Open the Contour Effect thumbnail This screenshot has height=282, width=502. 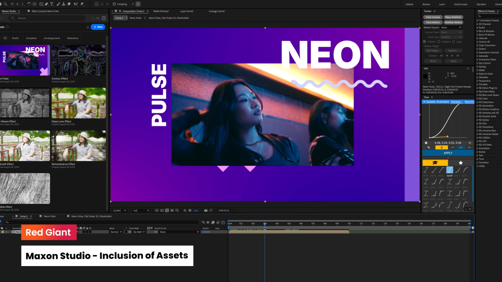pyautogui.click(x=78, y=60)
